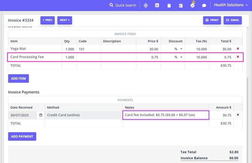The width and height of the screenshot is (252, 163).
Task: Delete the Yoga Mat invoice item
Action: [x=237, y=49]
